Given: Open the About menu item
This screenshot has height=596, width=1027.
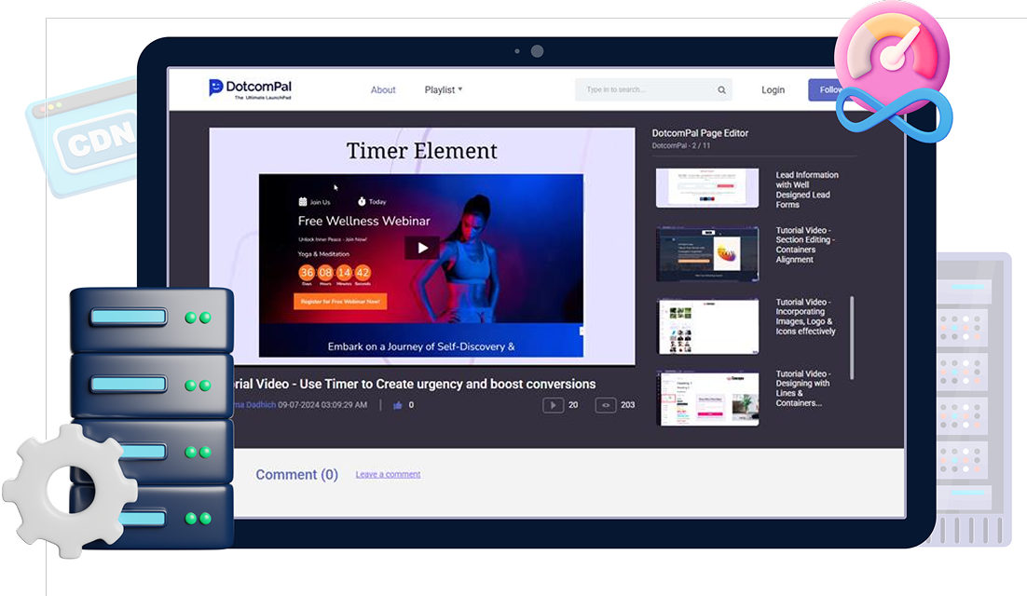Looking at the screenshot, I should [383, 90].
